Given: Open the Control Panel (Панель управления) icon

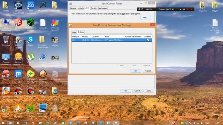Looking at the screenshot, I should pyautogui.click(x=6, y=59).
